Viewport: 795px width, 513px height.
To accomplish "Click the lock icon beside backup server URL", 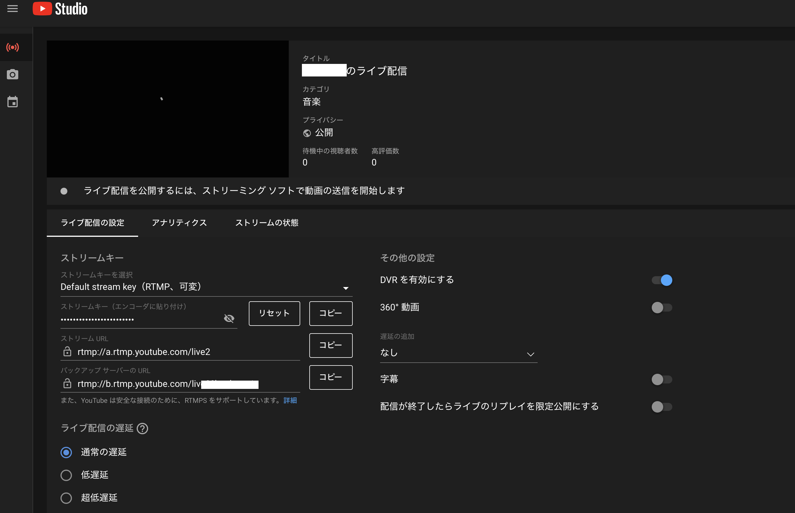I will coord(67,383).
